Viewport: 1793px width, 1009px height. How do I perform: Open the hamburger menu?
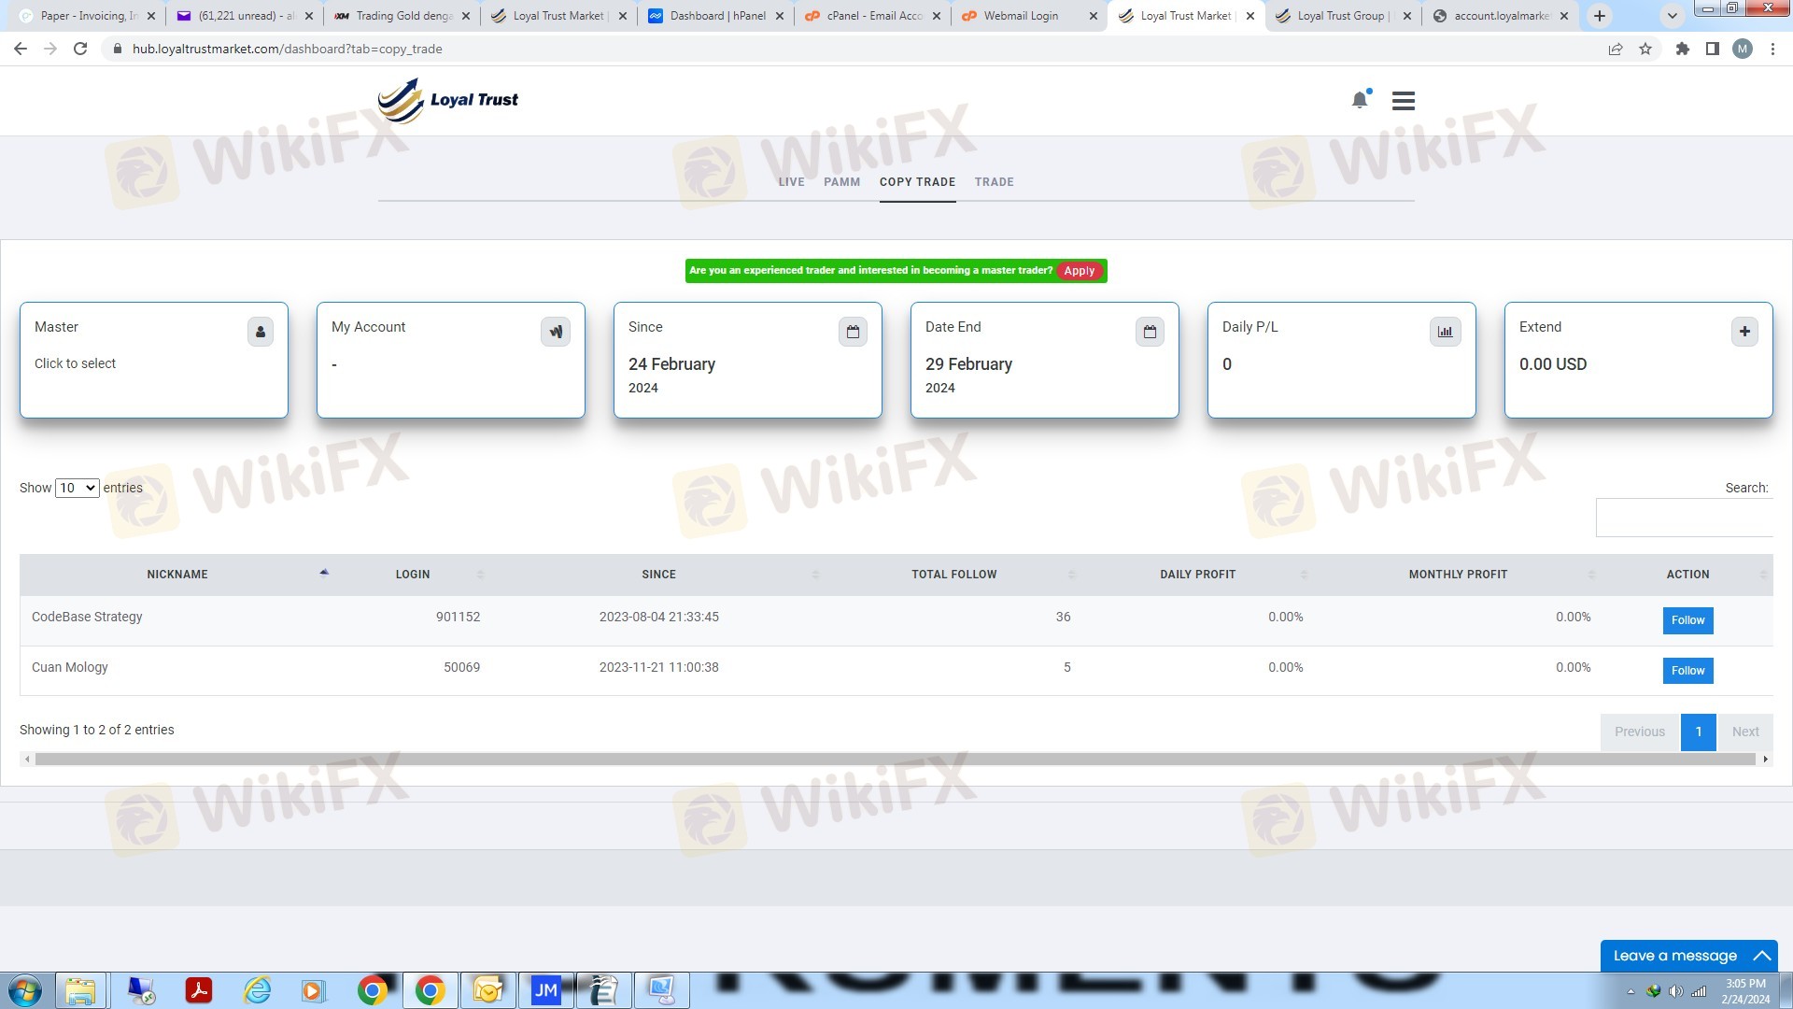click(1403, 100)
